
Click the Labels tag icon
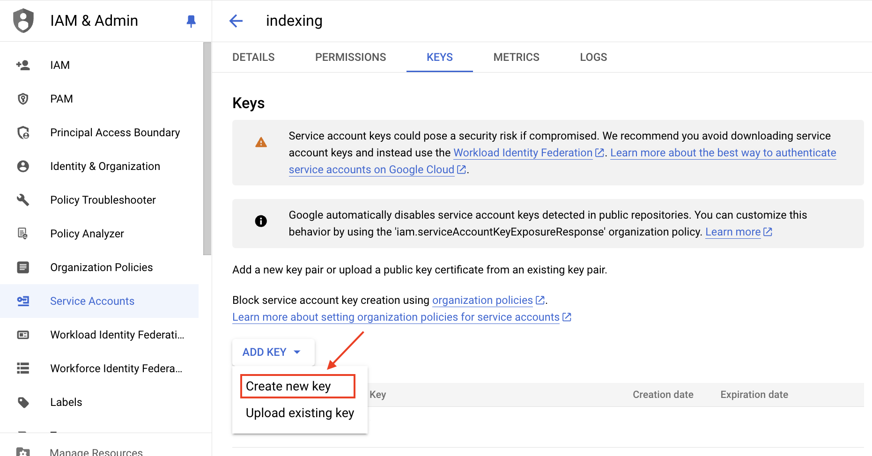(23, 402)
